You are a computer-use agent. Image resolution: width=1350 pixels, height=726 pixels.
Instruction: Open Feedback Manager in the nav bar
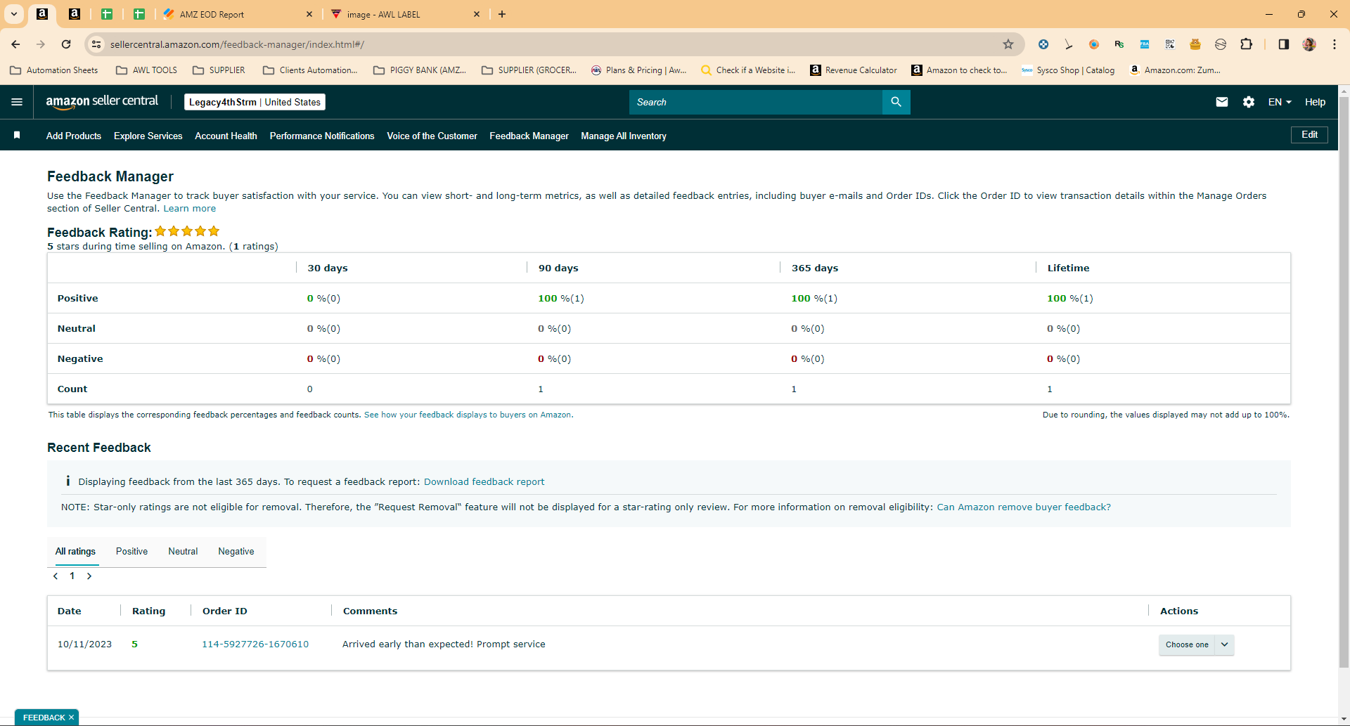[x=529, y=136]
